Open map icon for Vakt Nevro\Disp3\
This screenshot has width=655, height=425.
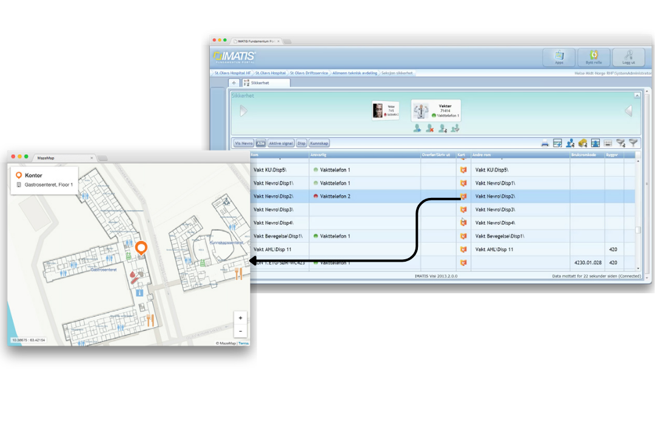click(x=463, y=209)
